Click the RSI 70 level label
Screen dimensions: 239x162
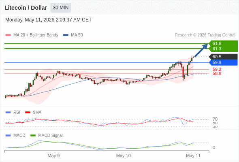pyautogui.click(x=215, y=119)
